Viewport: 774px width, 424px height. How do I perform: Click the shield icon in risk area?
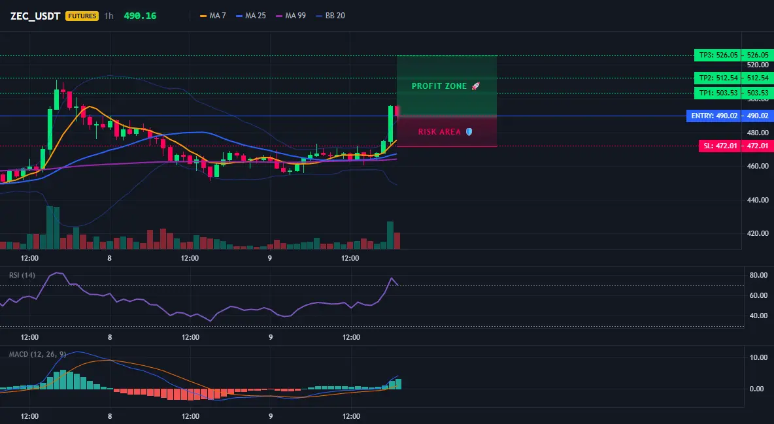click(x=469, y=132)
